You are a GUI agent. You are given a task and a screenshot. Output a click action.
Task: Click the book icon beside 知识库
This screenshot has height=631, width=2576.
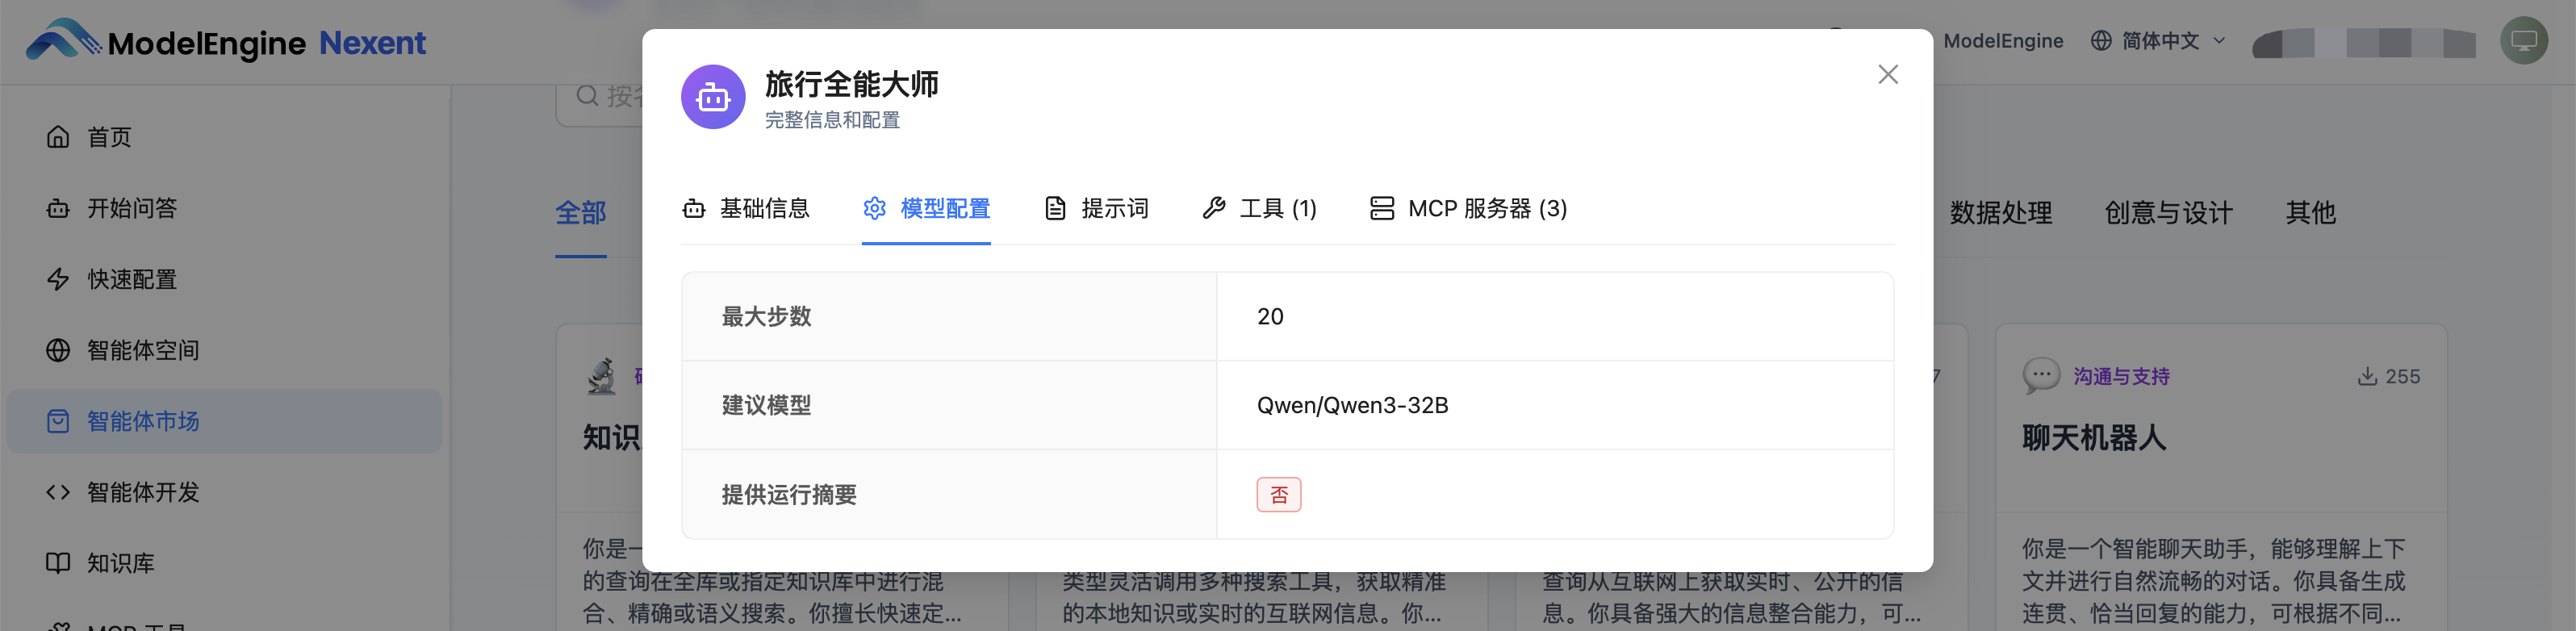[58, 563]
